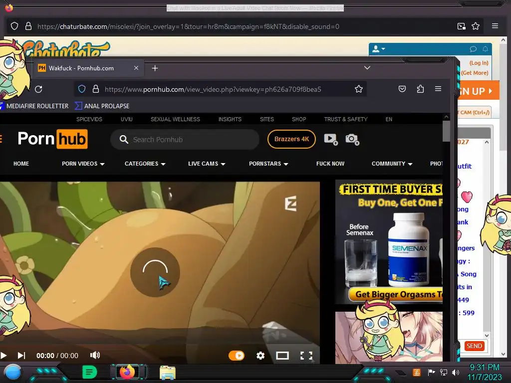Open the notifications bell in Chaturbate panel
Screen dimensions: 511x383
coord(485,49)
